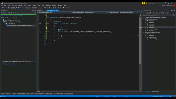Click the AuctionTests.cs source link in test details
The height and width of the screenshot is (99, 176).
(13, 64)
